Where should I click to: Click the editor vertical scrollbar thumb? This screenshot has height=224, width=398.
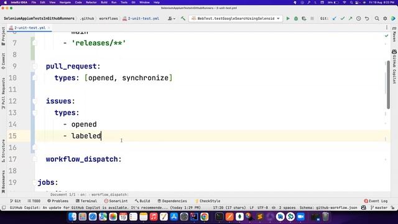[x=388, y=85]
